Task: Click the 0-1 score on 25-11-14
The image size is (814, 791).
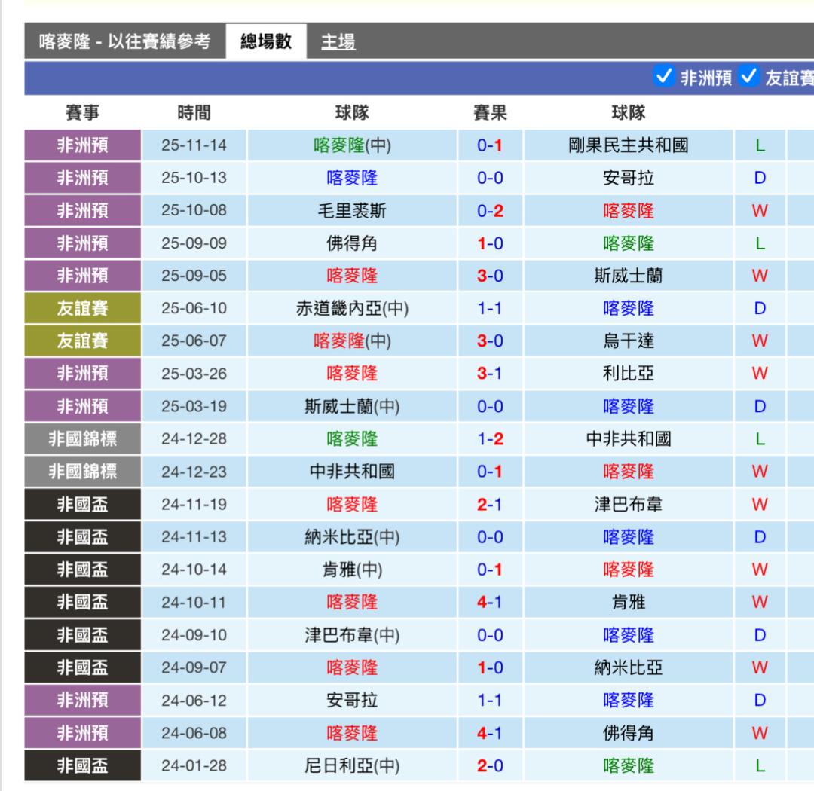Action: click(x=490, y=145)
